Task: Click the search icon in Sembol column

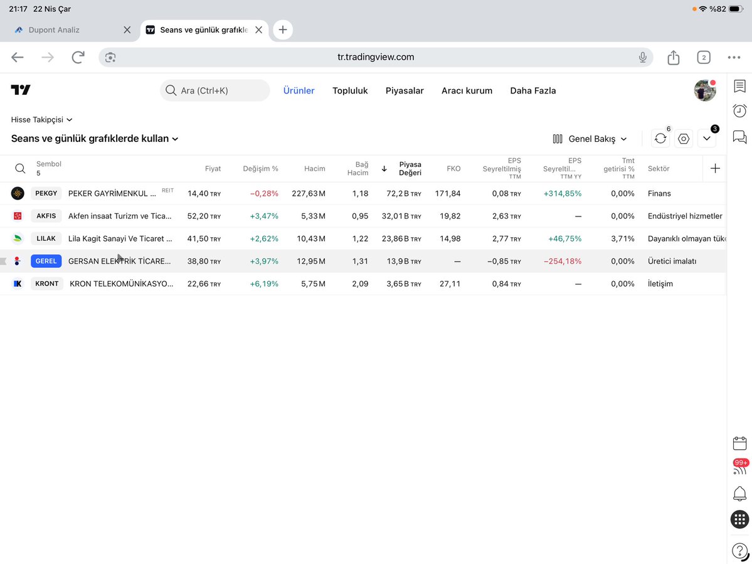Action: pyautogui.click(x=19, y=168)
